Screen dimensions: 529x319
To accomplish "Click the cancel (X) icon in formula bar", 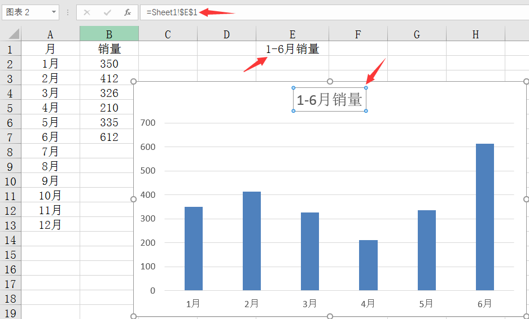I will [x=87, y=13].
